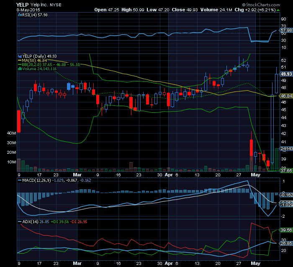293x267 pixels.
Task: Click the Yelp Inc. NYSE company name
Action: coord(46,5)
